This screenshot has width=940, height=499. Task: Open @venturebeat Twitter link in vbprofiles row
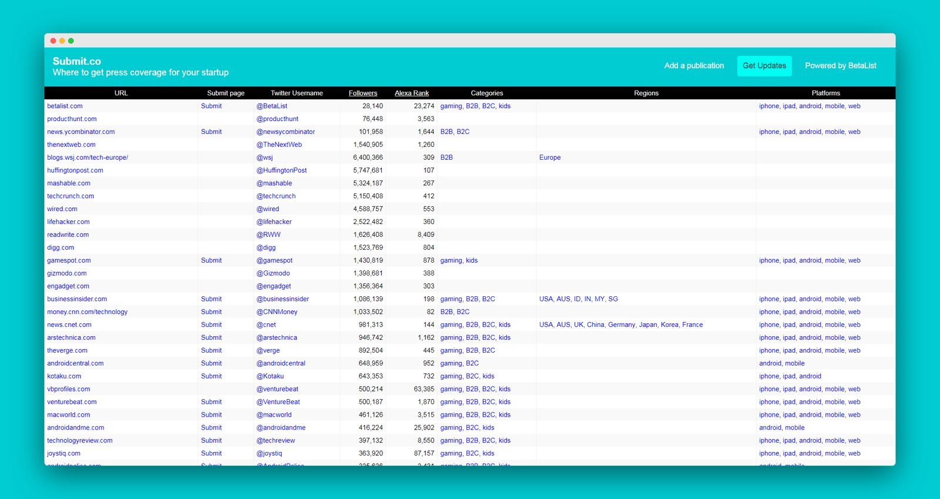coord(277,390)
